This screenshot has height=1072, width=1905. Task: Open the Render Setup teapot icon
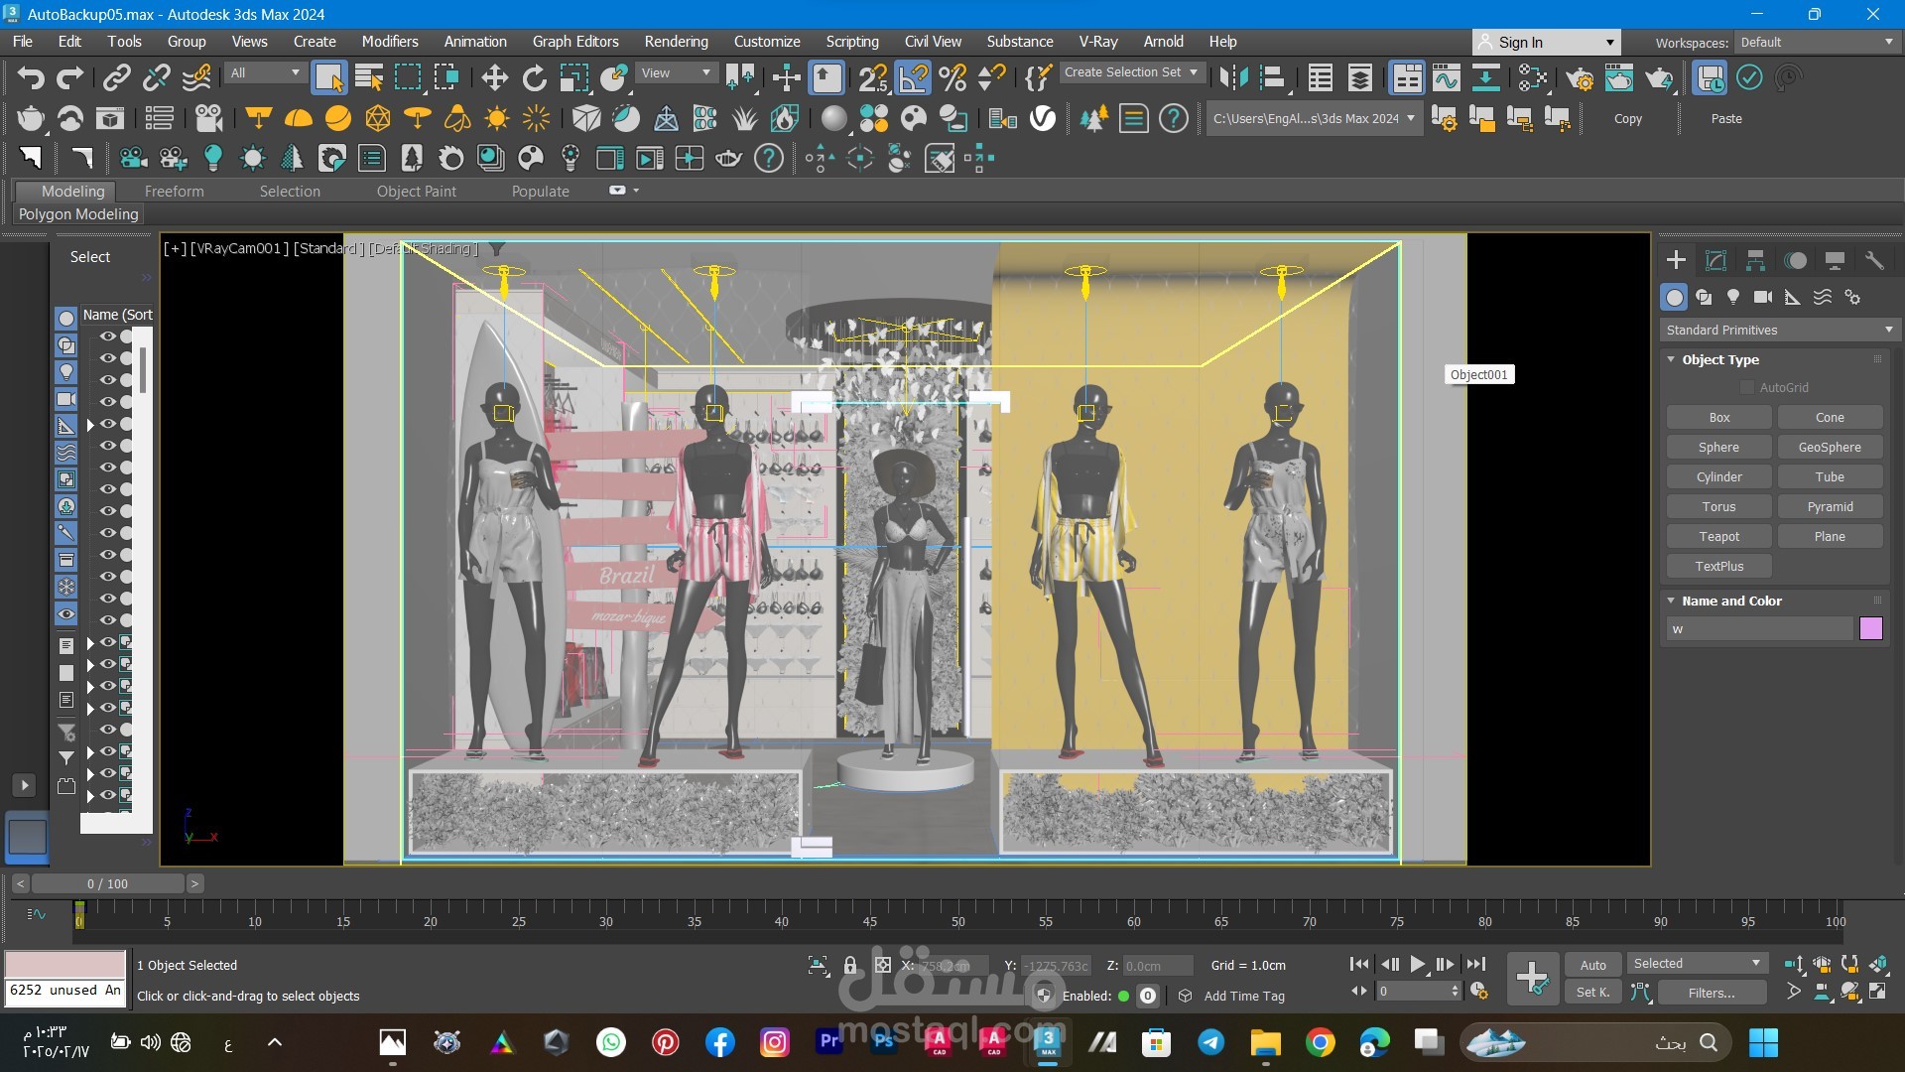click(x=1580, y=77)
